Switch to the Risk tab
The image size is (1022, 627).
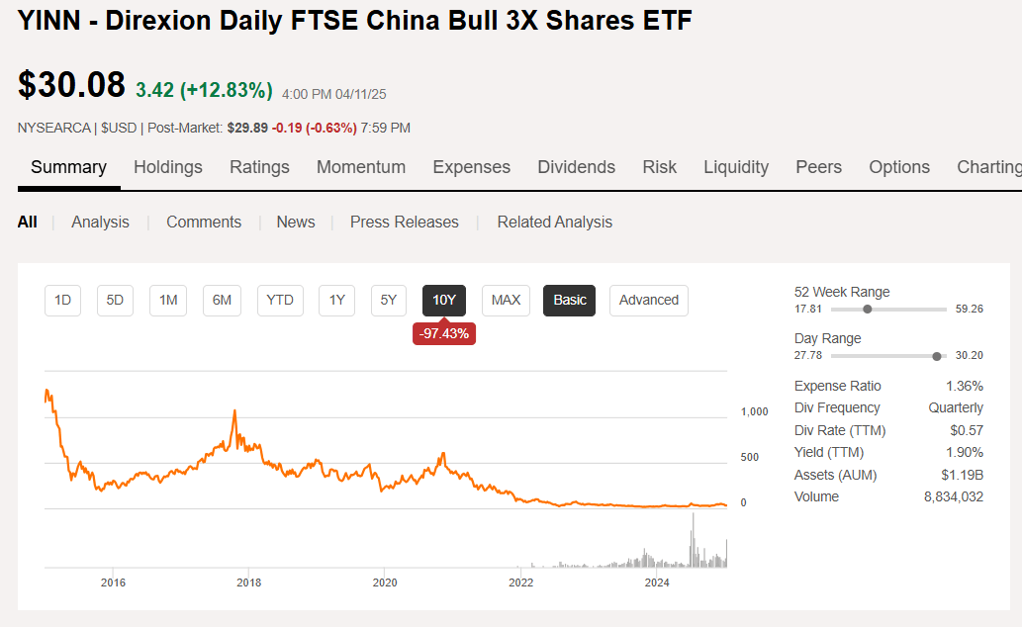pos(659,167)
